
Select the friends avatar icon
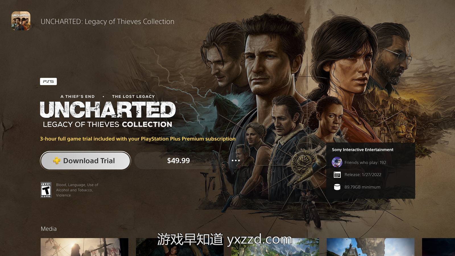coord(337,162)
